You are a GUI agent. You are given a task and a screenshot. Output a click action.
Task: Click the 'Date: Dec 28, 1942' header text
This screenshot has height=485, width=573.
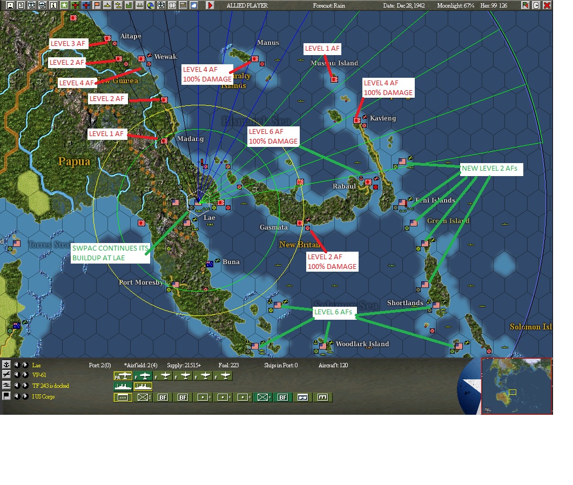point(404,5)
